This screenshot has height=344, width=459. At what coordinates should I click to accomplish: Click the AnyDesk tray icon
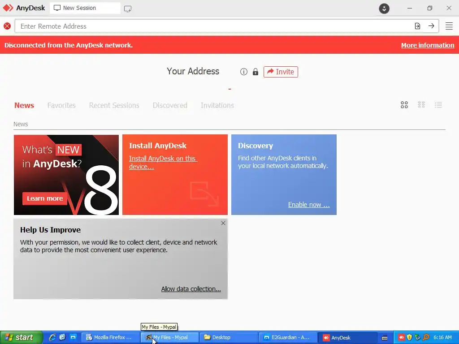pyautogui.click(x=401, y=338)
